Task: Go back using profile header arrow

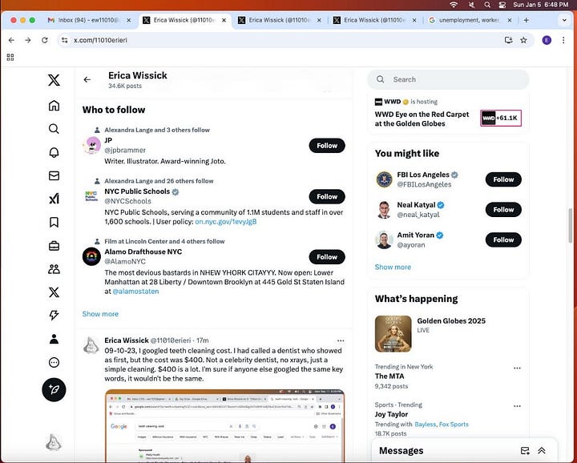Action: pyautogui.click(x=87, y=79)
